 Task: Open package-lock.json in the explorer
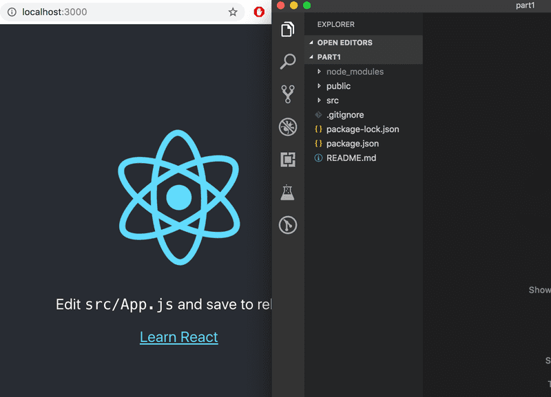point(364,129)
